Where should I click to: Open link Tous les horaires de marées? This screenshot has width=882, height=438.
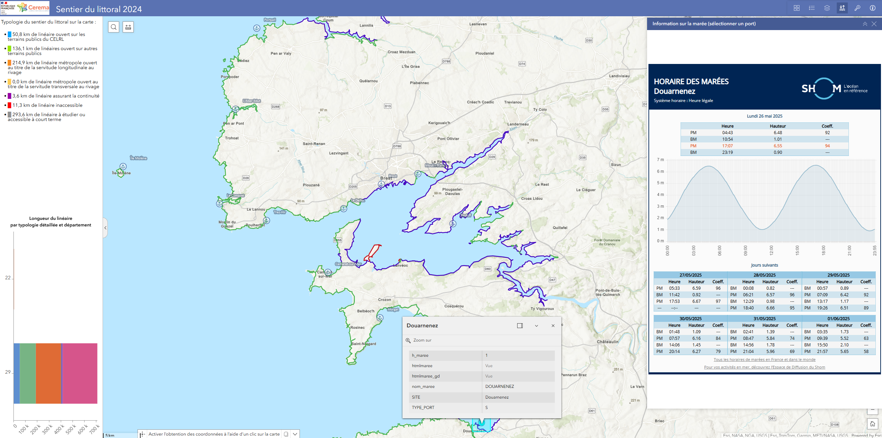765,360
